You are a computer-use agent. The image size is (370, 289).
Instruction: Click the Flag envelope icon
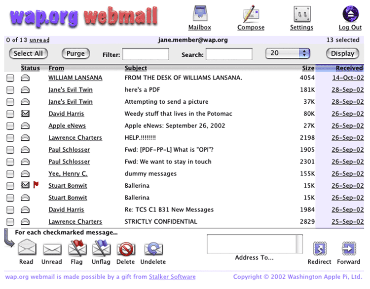pos(77,248)
